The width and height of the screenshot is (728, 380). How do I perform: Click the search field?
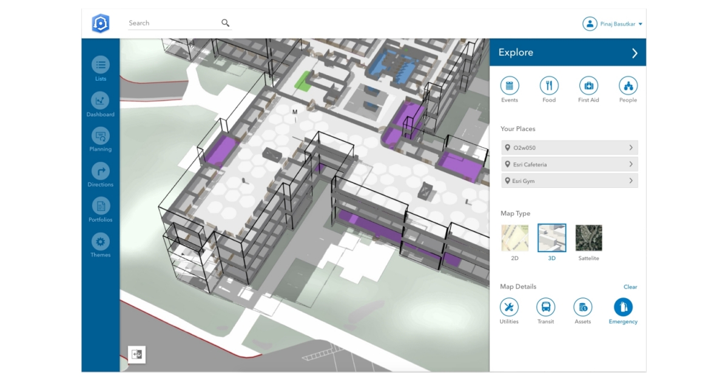click(x=176, y=23)
